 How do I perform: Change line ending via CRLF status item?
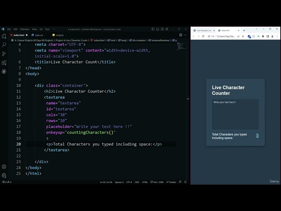coord(137,182)
